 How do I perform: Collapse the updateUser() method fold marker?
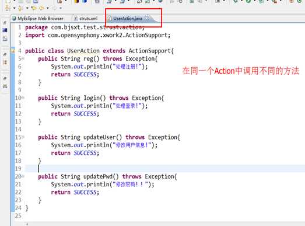coord(23,137)
